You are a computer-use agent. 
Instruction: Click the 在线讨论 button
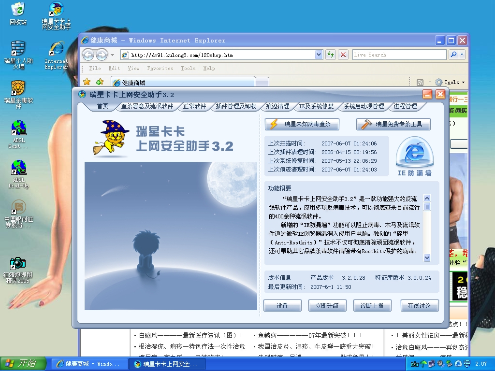(x=419, y=305)
